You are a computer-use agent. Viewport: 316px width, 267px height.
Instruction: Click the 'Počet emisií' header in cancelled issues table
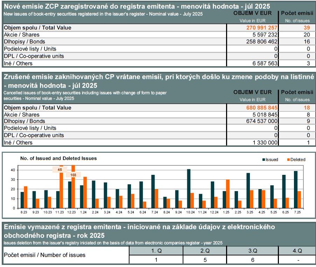point(297,92)
